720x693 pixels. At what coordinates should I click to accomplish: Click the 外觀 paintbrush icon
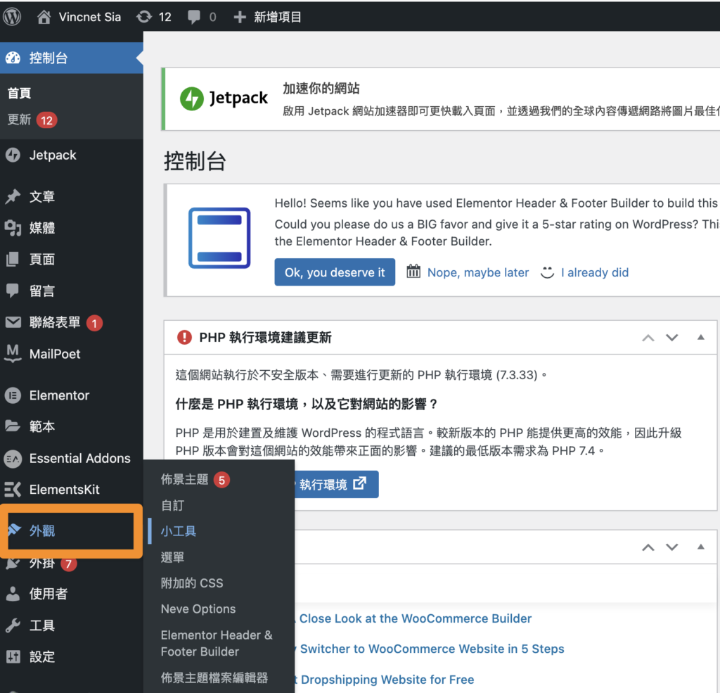tap(14, 529)
